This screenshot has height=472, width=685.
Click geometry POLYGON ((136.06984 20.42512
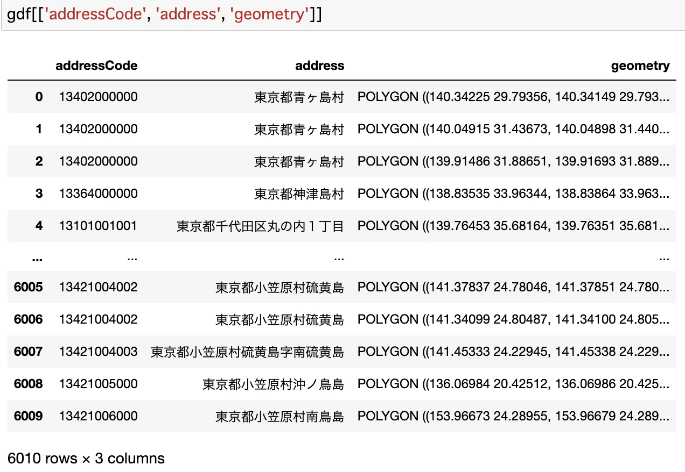tap(514, 384)
